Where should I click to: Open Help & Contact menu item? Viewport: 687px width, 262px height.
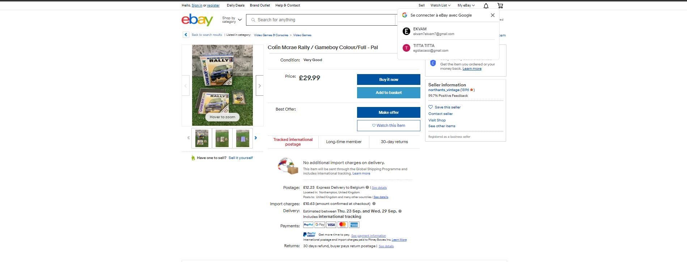tap(288, 5)
